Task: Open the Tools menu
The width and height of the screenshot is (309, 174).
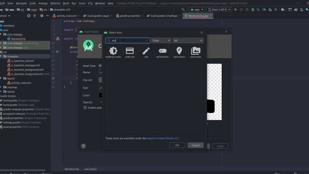Action: [82, 3]
